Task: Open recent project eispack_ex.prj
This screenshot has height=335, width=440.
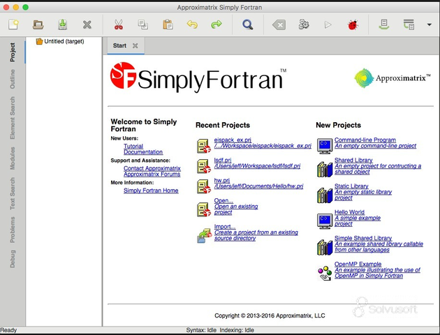Action: tap(233, 140)
